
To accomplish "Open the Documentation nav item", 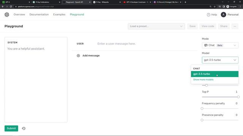I will click(x=39, y=14).
